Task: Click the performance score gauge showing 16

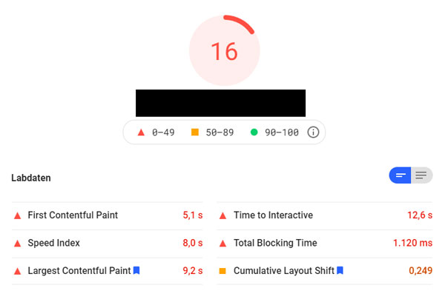Action: click(x=224, y=51)
